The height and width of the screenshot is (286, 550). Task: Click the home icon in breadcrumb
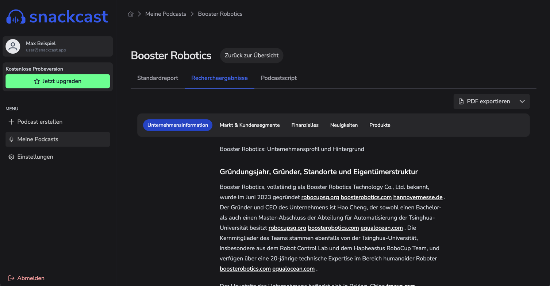[x=131, y=14]
